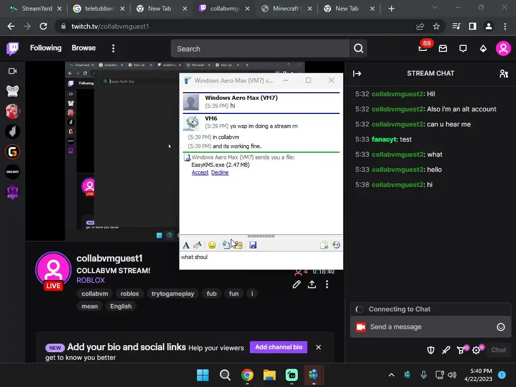Collapse stream chat with arrow icon
This screenshot has width=516, height=387.
(357, 74)
